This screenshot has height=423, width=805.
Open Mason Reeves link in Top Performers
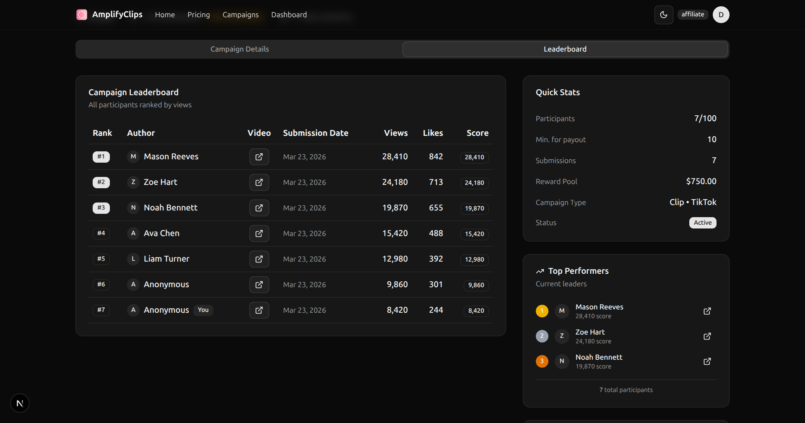(707, 311)
